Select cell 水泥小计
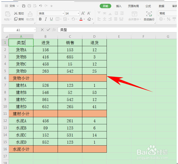Viewport: 178px width, 164px height. (x=21, y=149)
